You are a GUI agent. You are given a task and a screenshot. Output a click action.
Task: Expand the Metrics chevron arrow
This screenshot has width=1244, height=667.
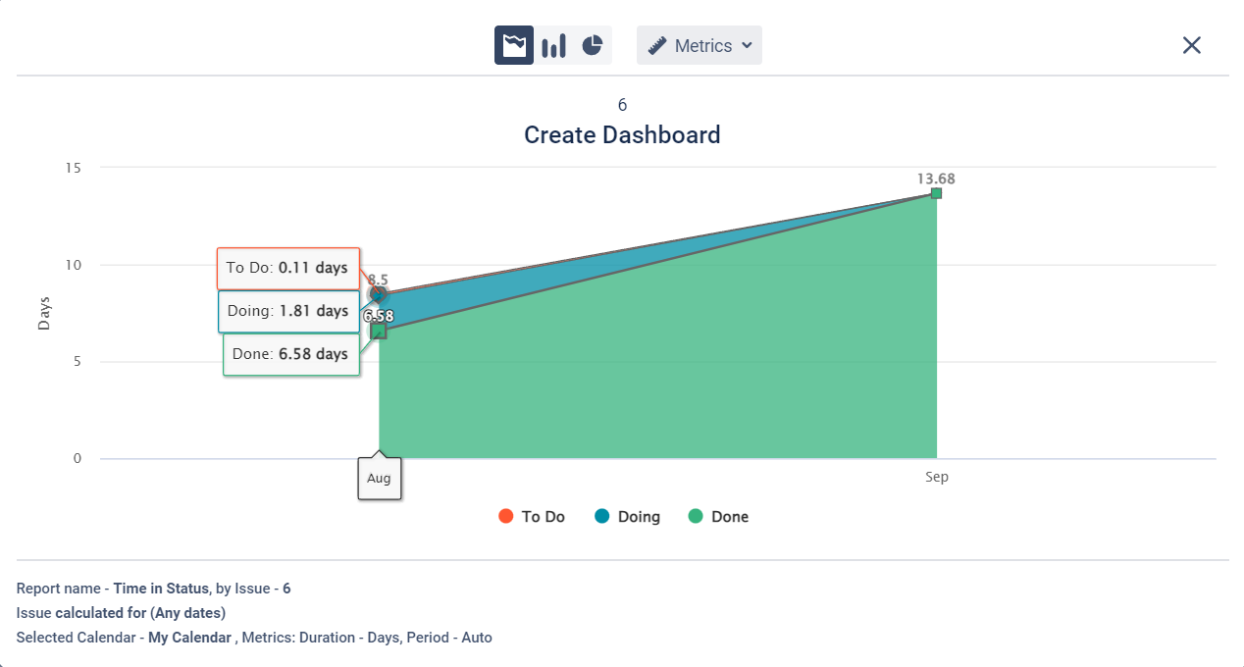(747, 45)
